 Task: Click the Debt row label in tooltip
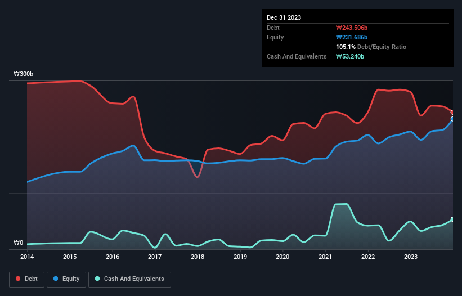[273, 28]
